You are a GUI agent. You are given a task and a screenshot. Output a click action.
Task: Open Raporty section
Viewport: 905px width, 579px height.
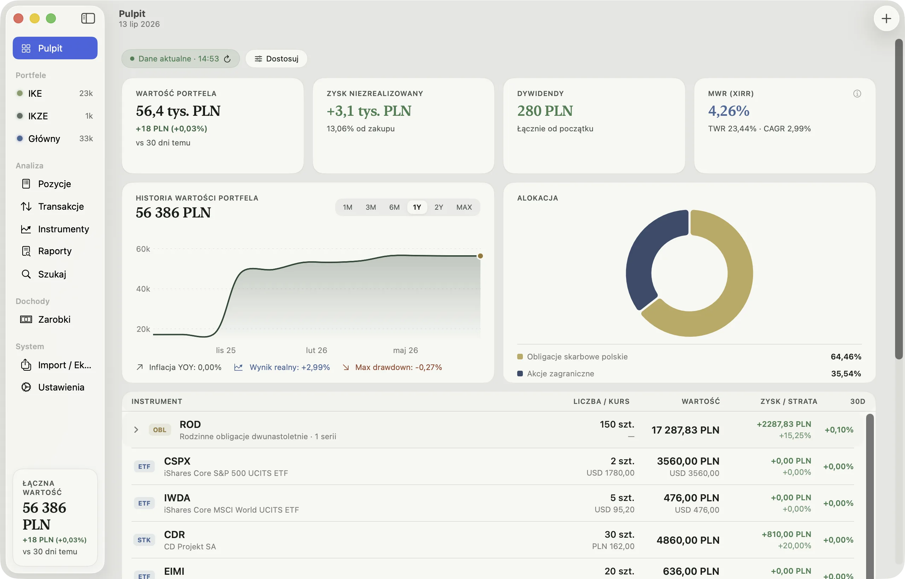pyautogui.click(x=55, y=251)
